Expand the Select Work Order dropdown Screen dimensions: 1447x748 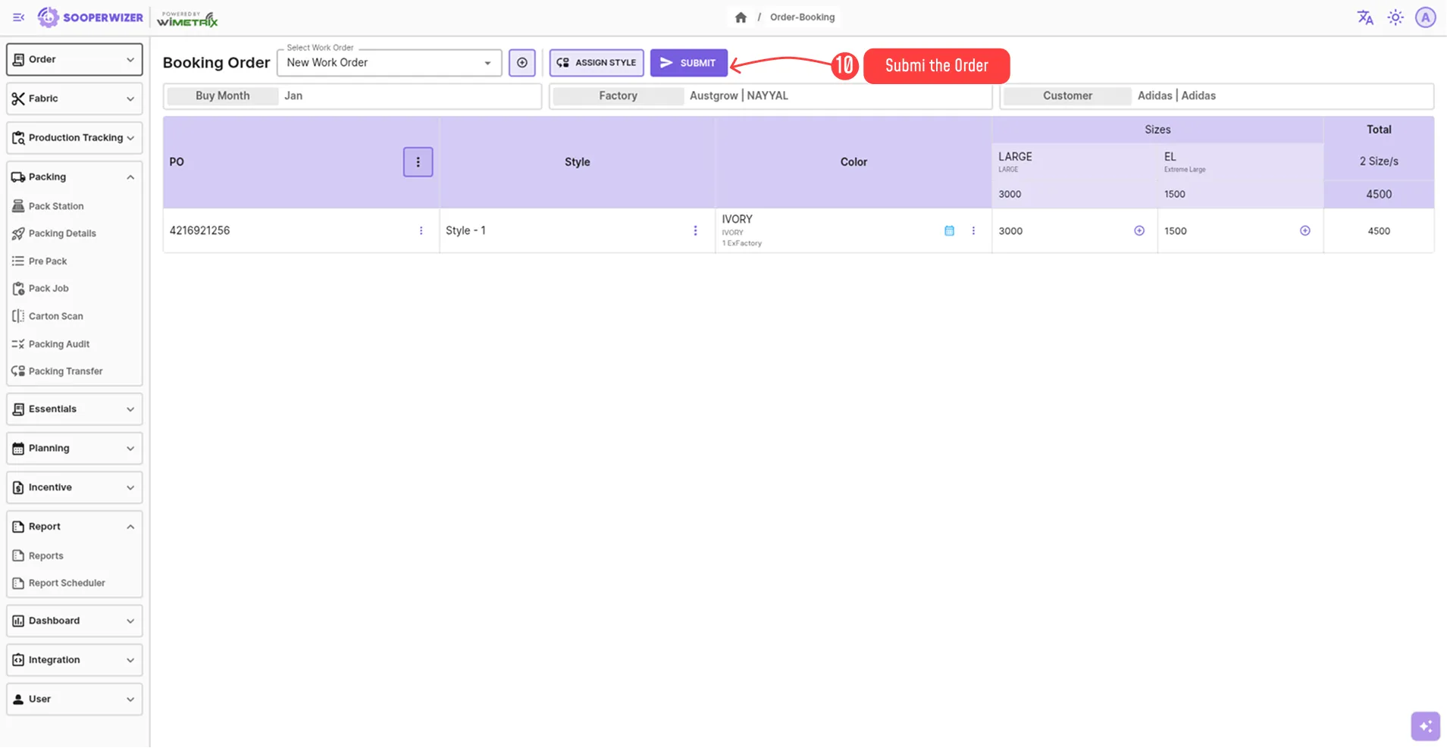coord(486,63)
